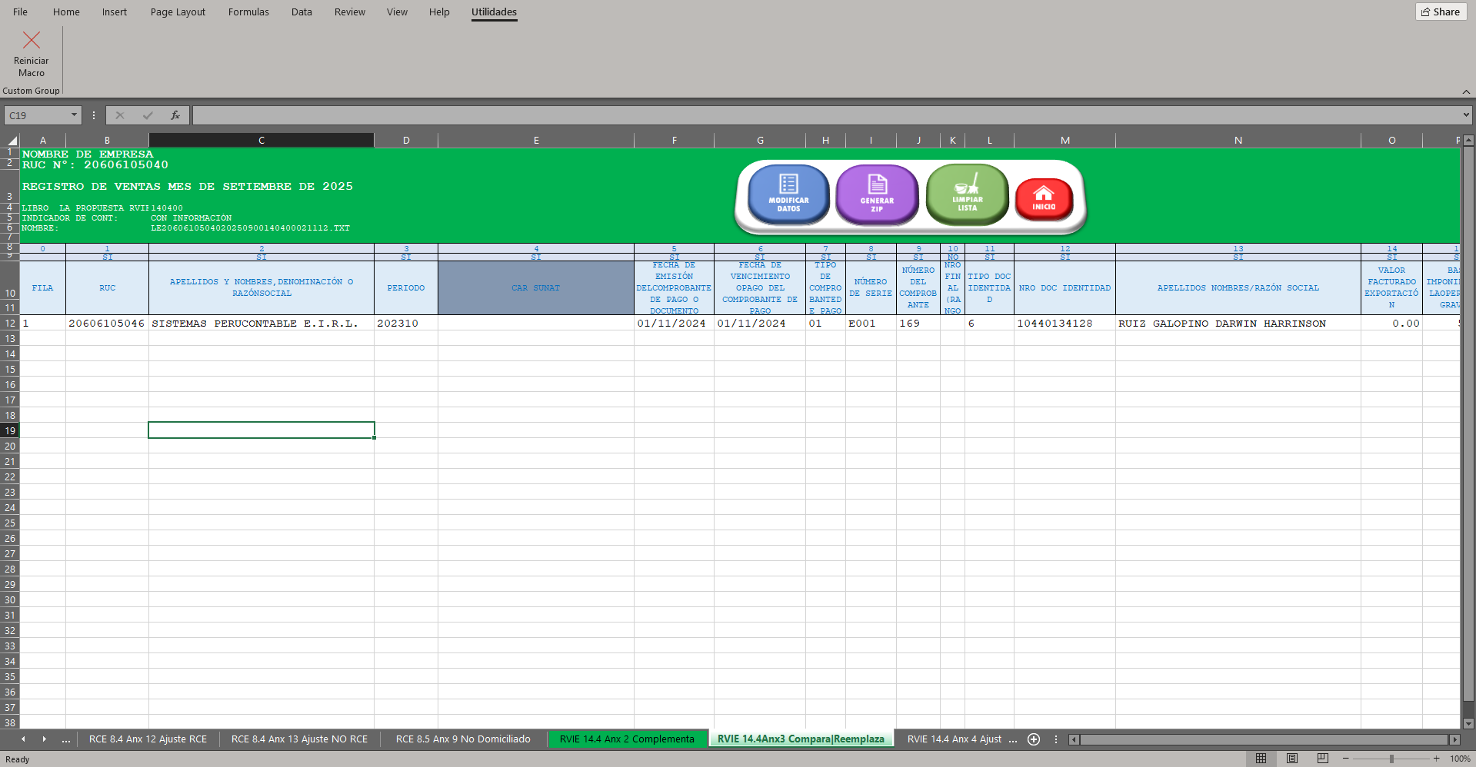Click the CAR SUNAT header cell
The width and height of the screenshot is (1476, 767).
[x=536, y=287]
